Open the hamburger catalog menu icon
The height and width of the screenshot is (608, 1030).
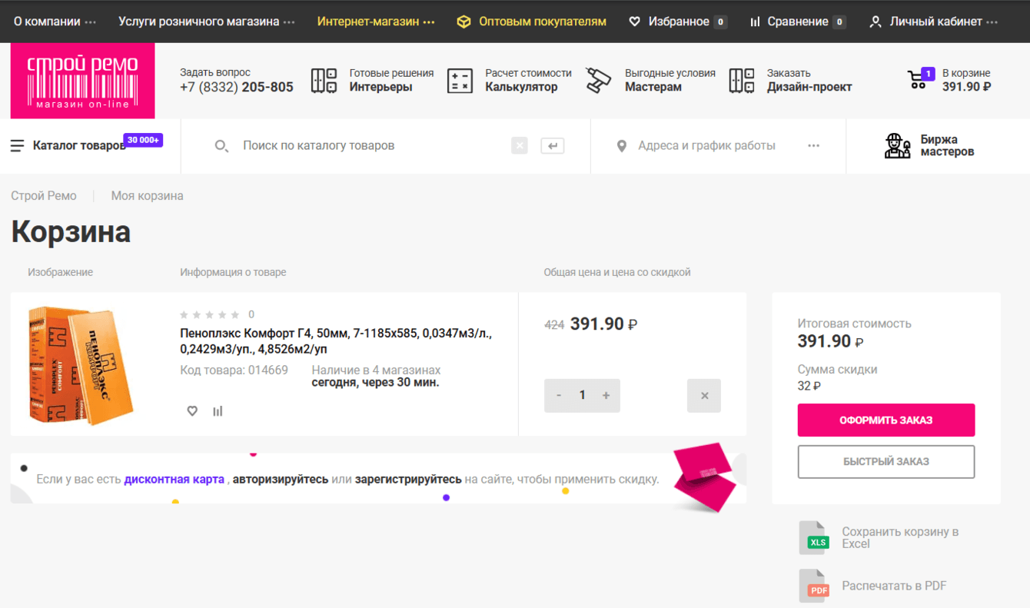coord(18,146)
